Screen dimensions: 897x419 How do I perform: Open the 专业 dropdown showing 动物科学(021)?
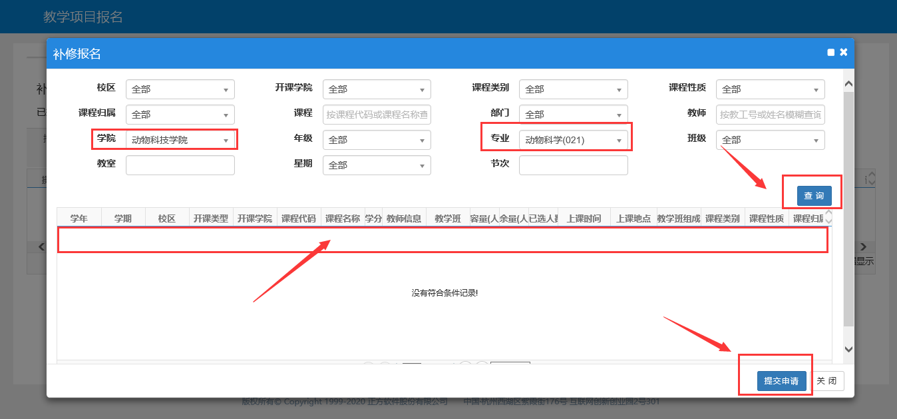pyautogui.click(x=573, y=140)
